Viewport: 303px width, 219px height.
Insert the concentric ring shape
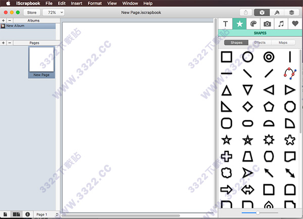tap(269, 57)
